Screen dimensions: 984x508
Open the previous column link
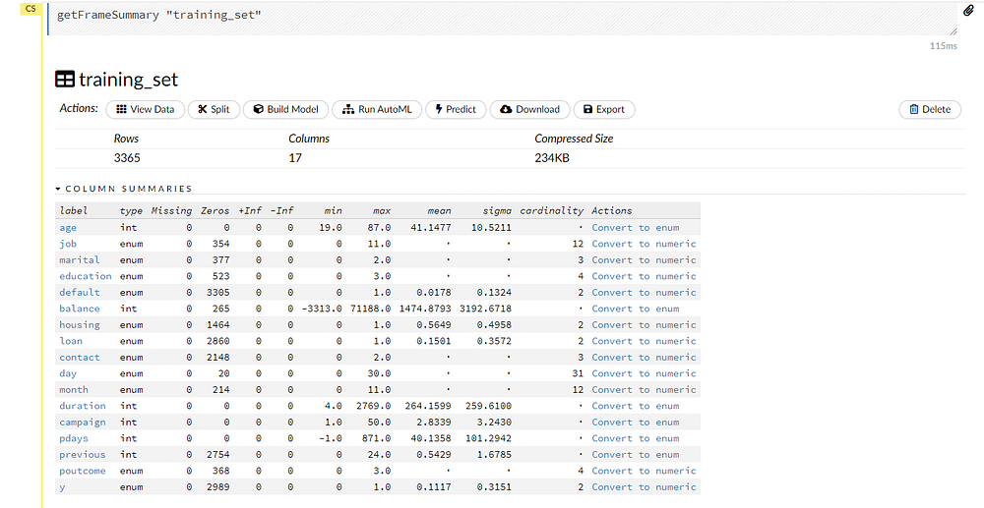(x=83, y=455)
